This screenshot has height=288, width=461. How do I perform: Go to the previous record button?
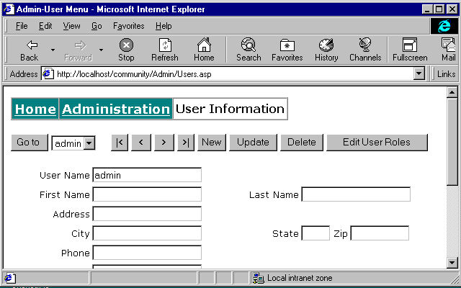tap(141, 143)
